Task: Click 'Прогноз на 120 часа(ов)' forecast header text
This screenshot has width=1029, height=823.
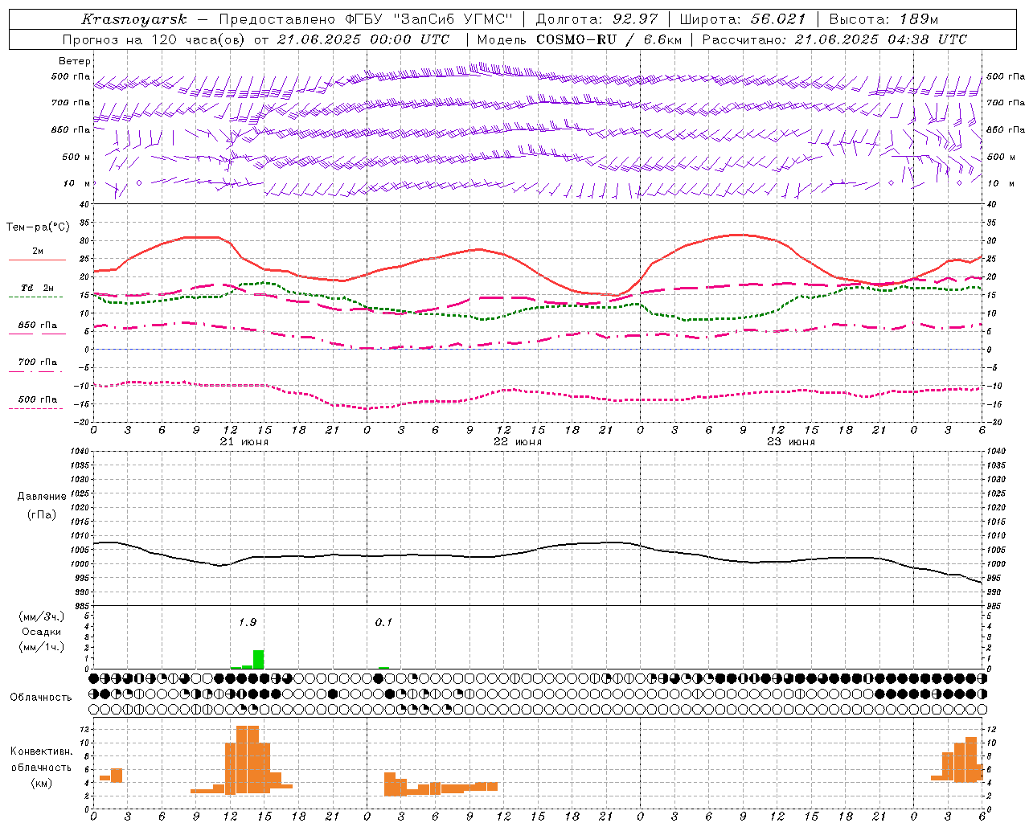Action: tap(154, 39)
